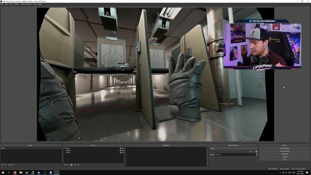Move scene up with the Scenes panel up arrow
311x175 pixels.
coord(9,165)
